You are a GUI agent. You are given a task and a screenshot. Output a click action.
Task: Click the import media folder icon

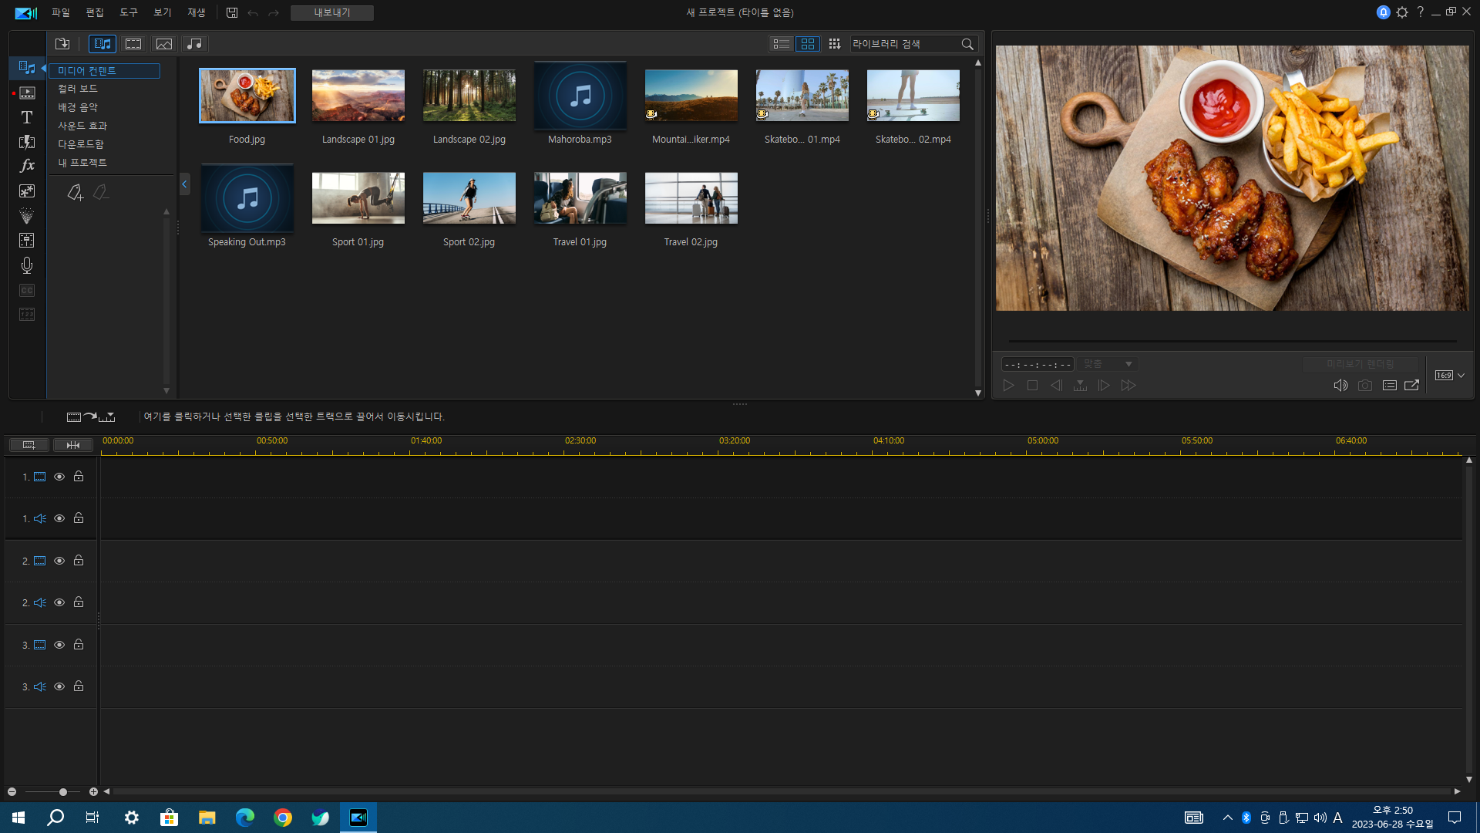[62, 44]
